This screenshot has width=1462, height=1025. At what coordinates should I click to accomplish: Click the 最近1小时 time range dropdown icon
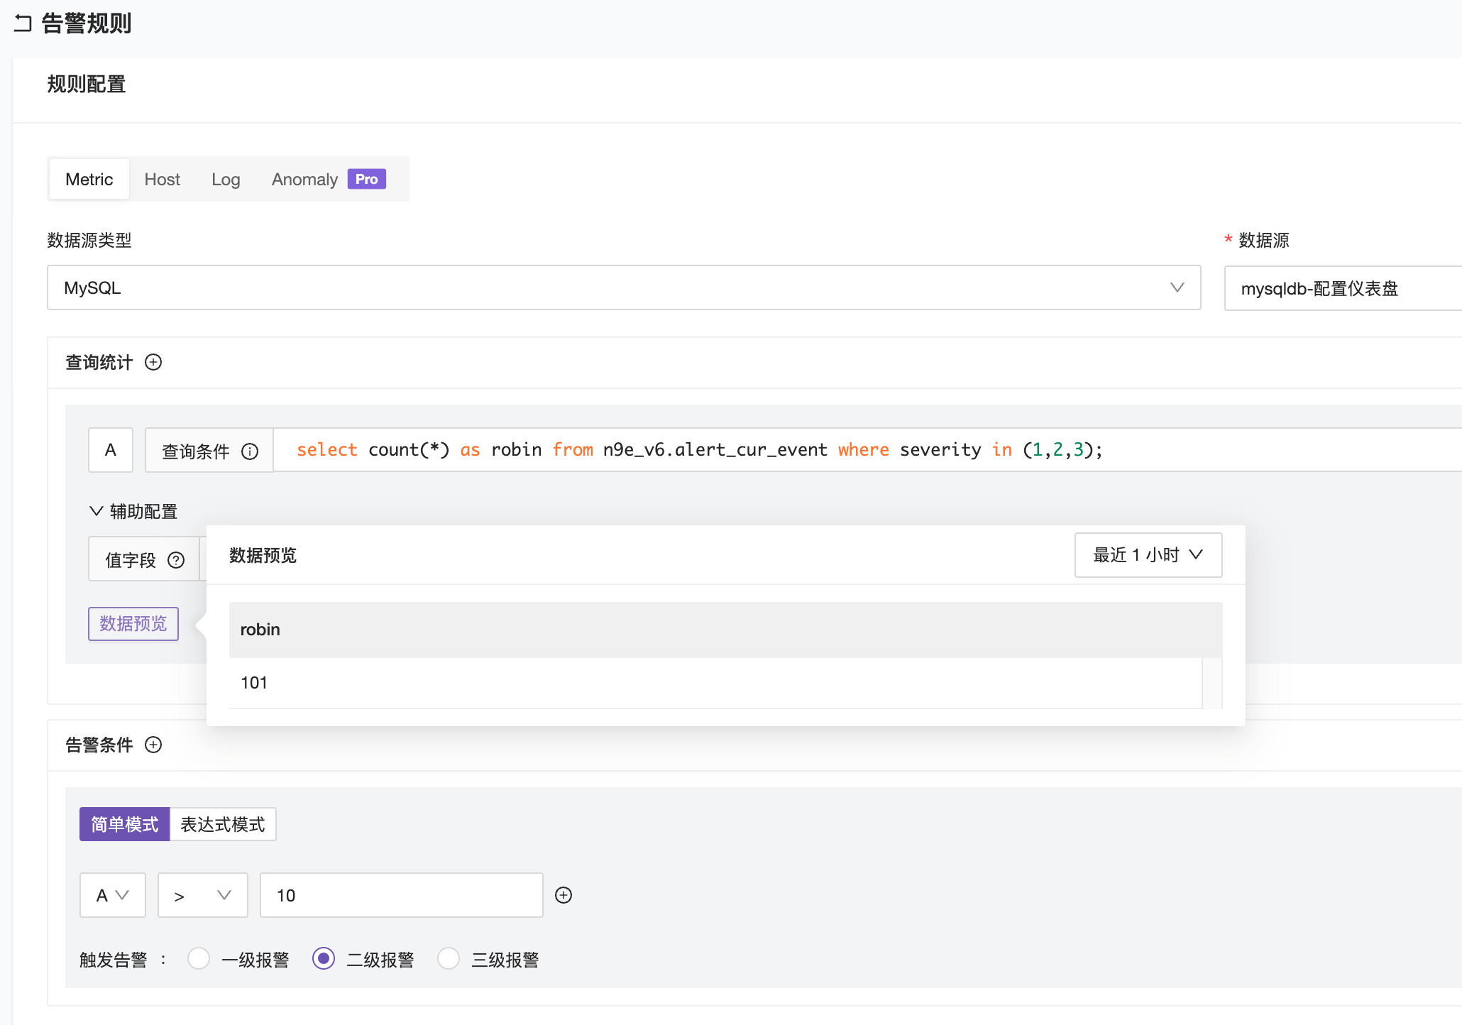(1197, 554)
